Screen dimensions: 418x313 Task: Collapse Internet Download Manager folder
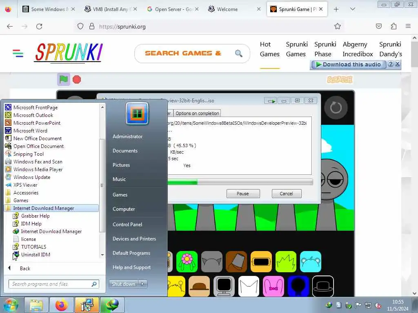tap(51, 208)
